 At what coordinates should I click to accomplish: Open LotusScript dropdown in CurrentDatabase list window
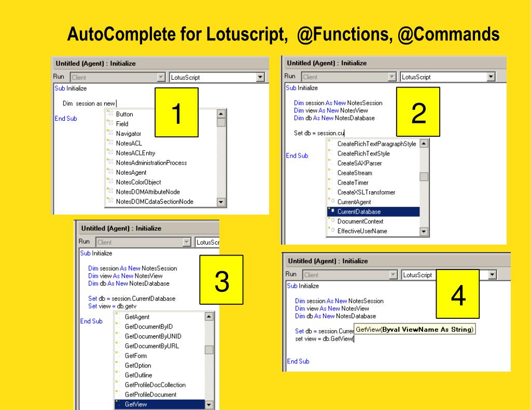tap(491, 77)
